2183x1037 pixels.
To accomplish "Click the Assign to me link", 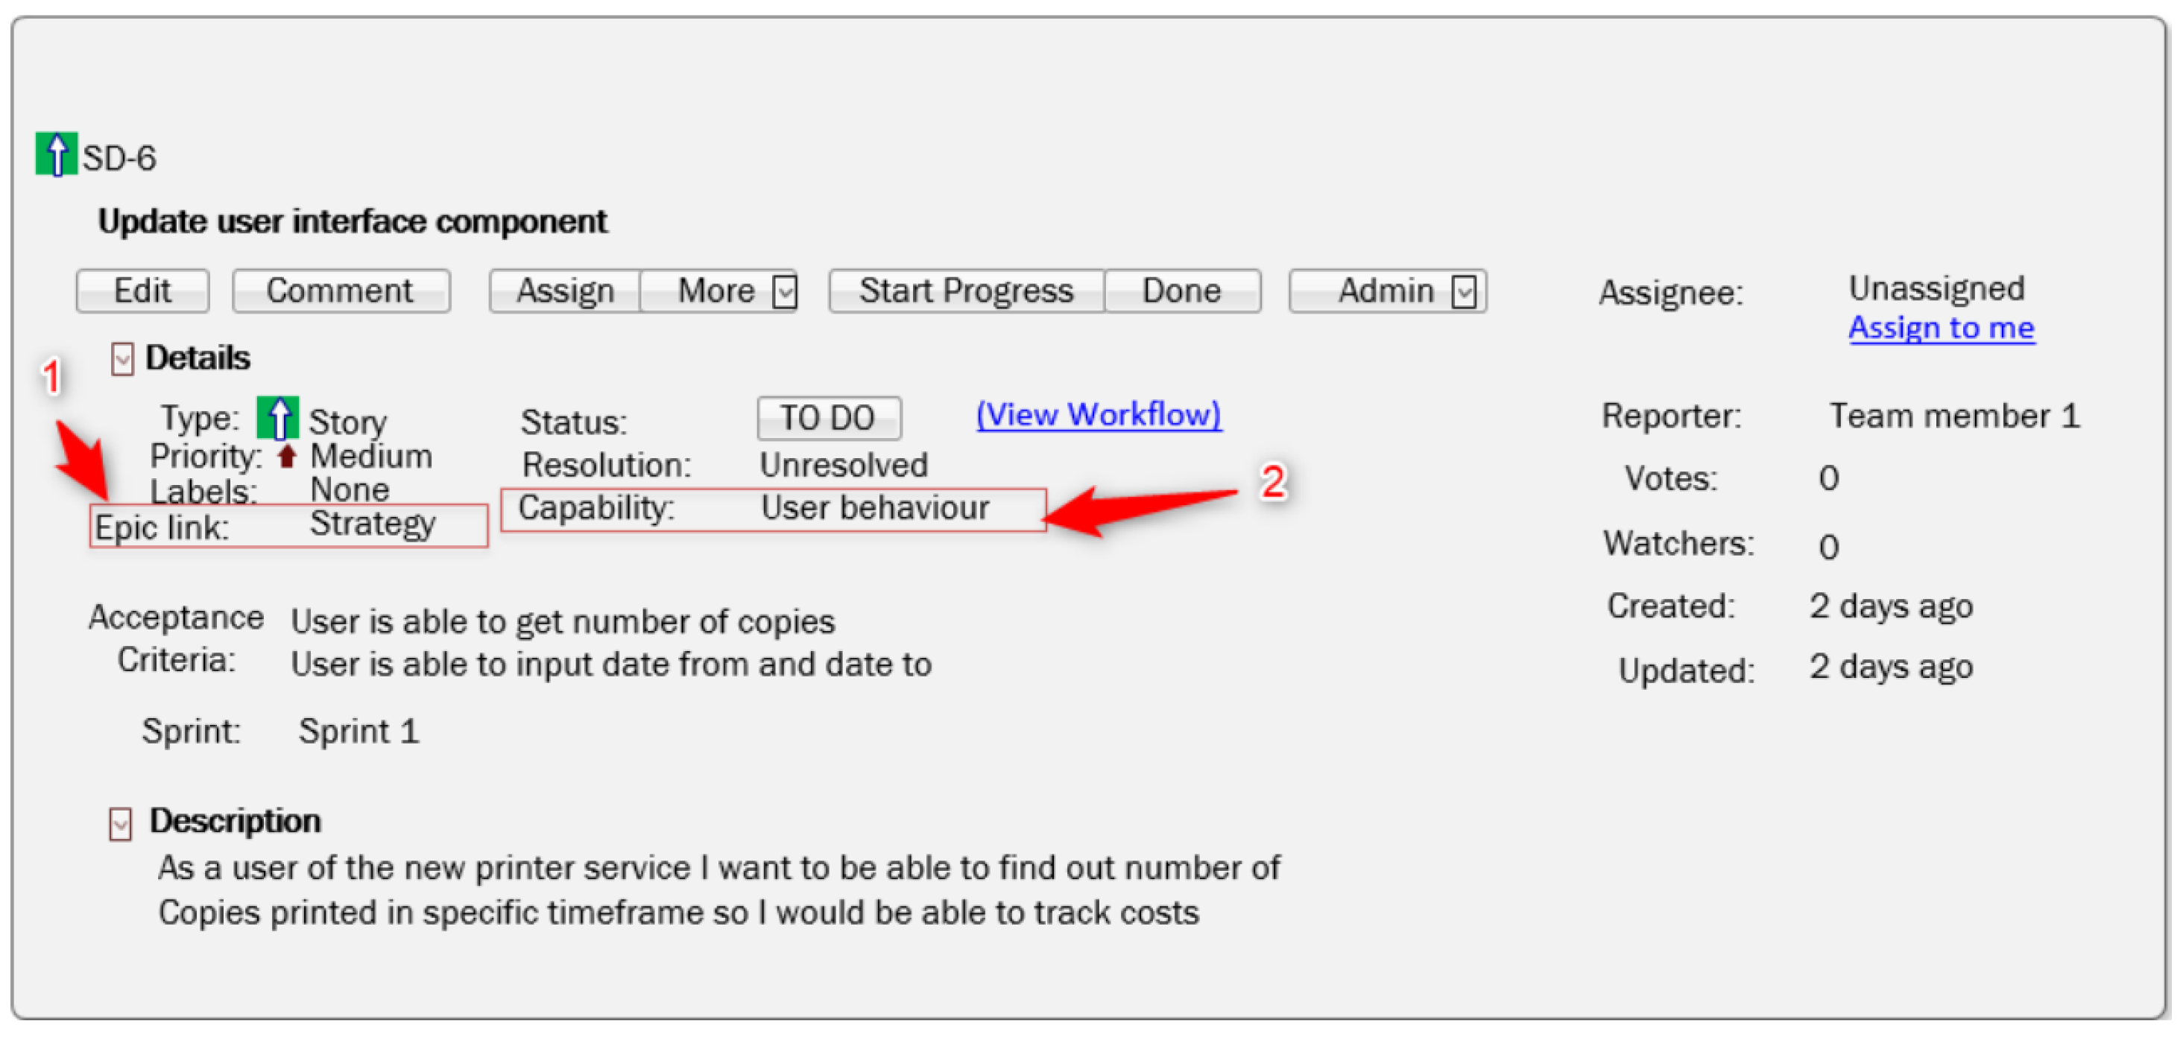I will tap(1942, 328).
